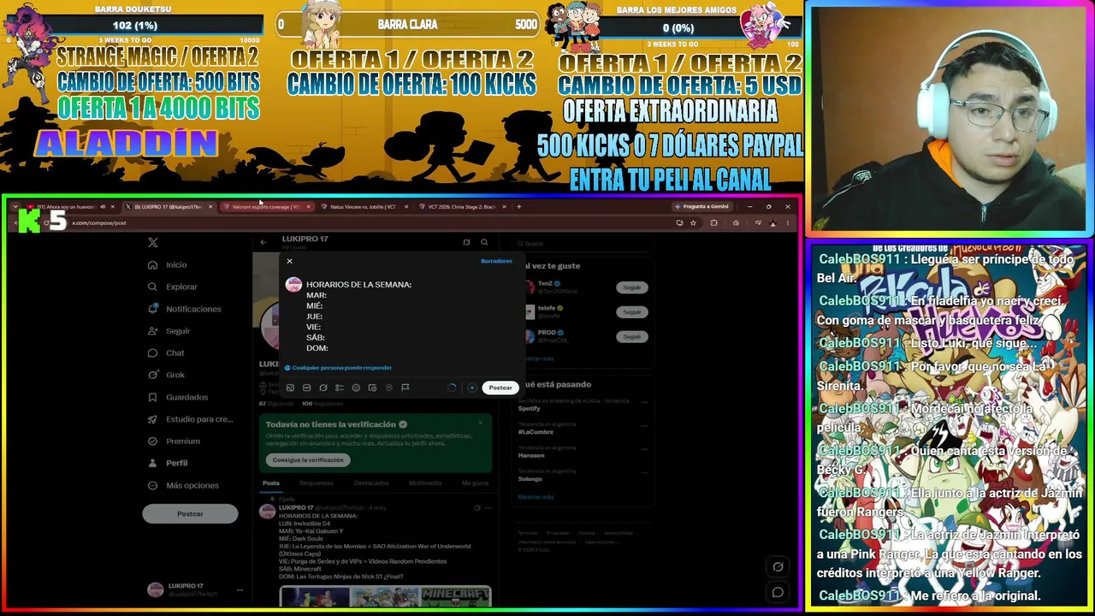Screen dimensions: 1095x616
Task: Switch to Valorant esports coverage browser tab
Action: pyautogui.click(x=267, y=207)
